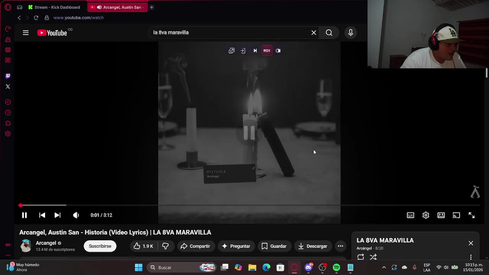
Task: Run the search with the magnifier button
Action: [x=329, y=33]
